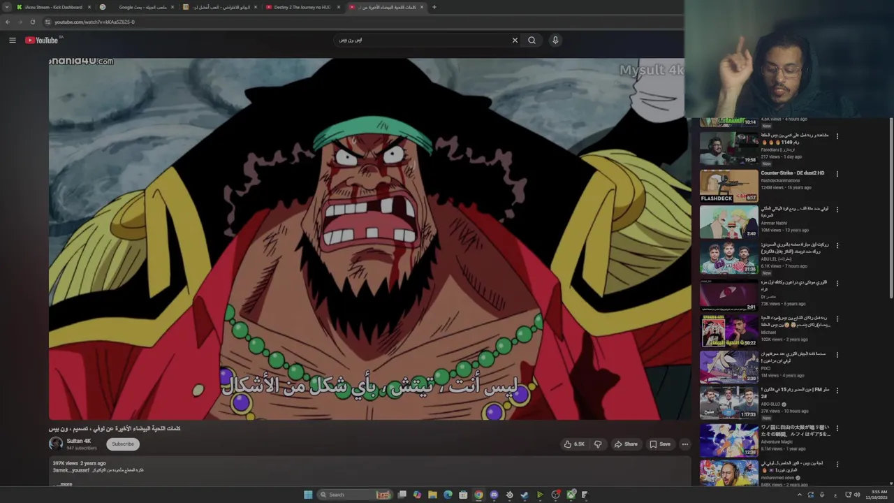Open options menu for Counter-Strike DE dust2 video
Image resolution: width=894 pixels, height=503 pixels.
pos(837,174)
